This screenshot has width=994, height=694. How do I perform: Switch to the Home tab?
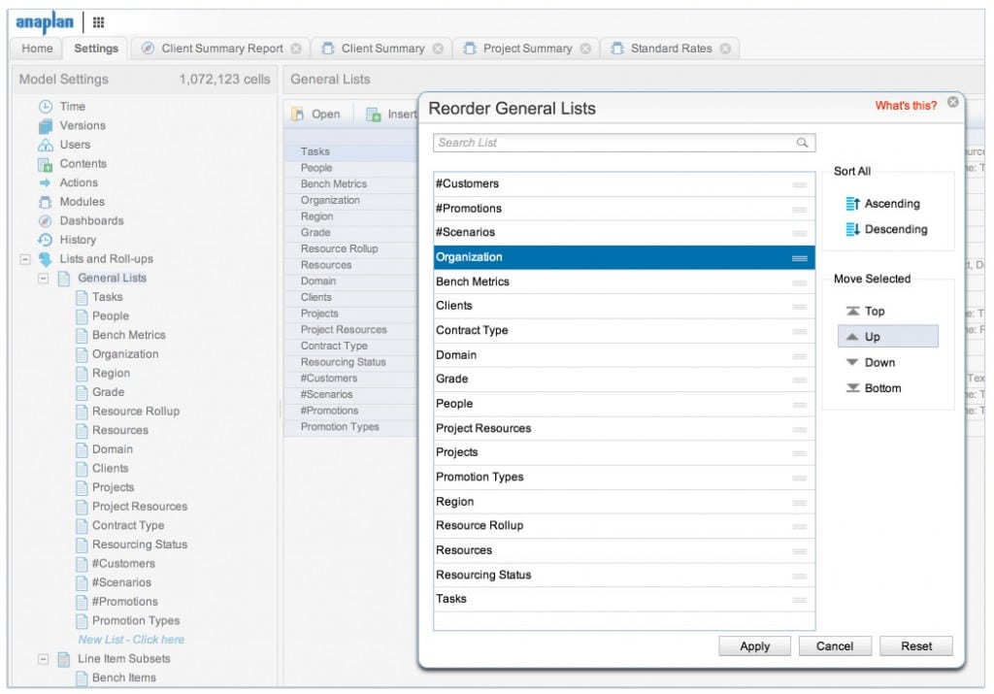click(x=38, y=49)
